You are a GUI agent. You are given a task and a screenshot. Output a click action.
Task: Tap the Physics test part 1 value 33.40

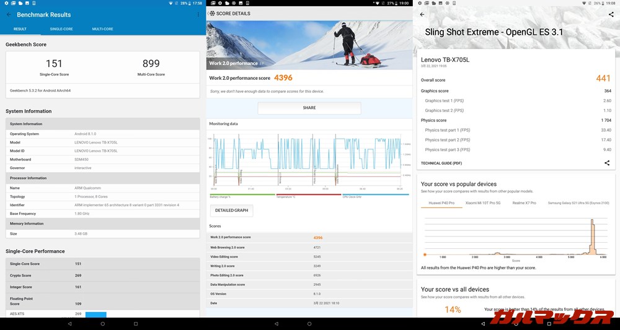pyautogui.click(x=606, y=130)
